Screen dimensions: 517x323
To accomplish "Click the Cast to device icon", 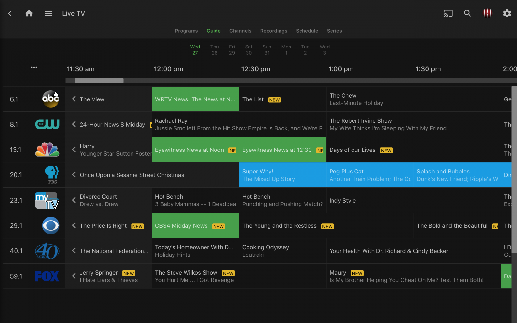I will coord(448,13).
